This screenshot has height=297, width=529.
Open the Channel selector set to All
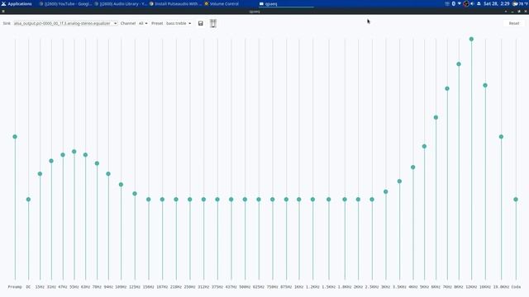(x=143, y=23)
